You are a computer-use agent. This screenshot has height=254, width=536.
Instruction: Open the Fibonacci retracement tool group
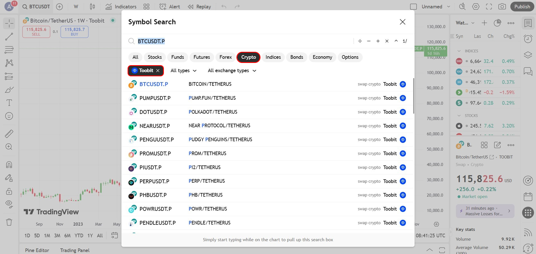tap(9, 50)
